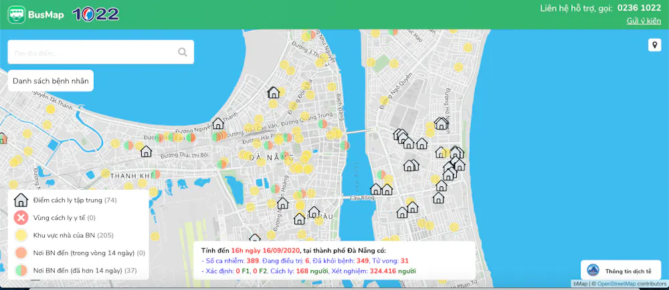The image size is (669, 290).
Task: Click house marker on Đường Nguyễn Hoàng
Action: (282, 203)
